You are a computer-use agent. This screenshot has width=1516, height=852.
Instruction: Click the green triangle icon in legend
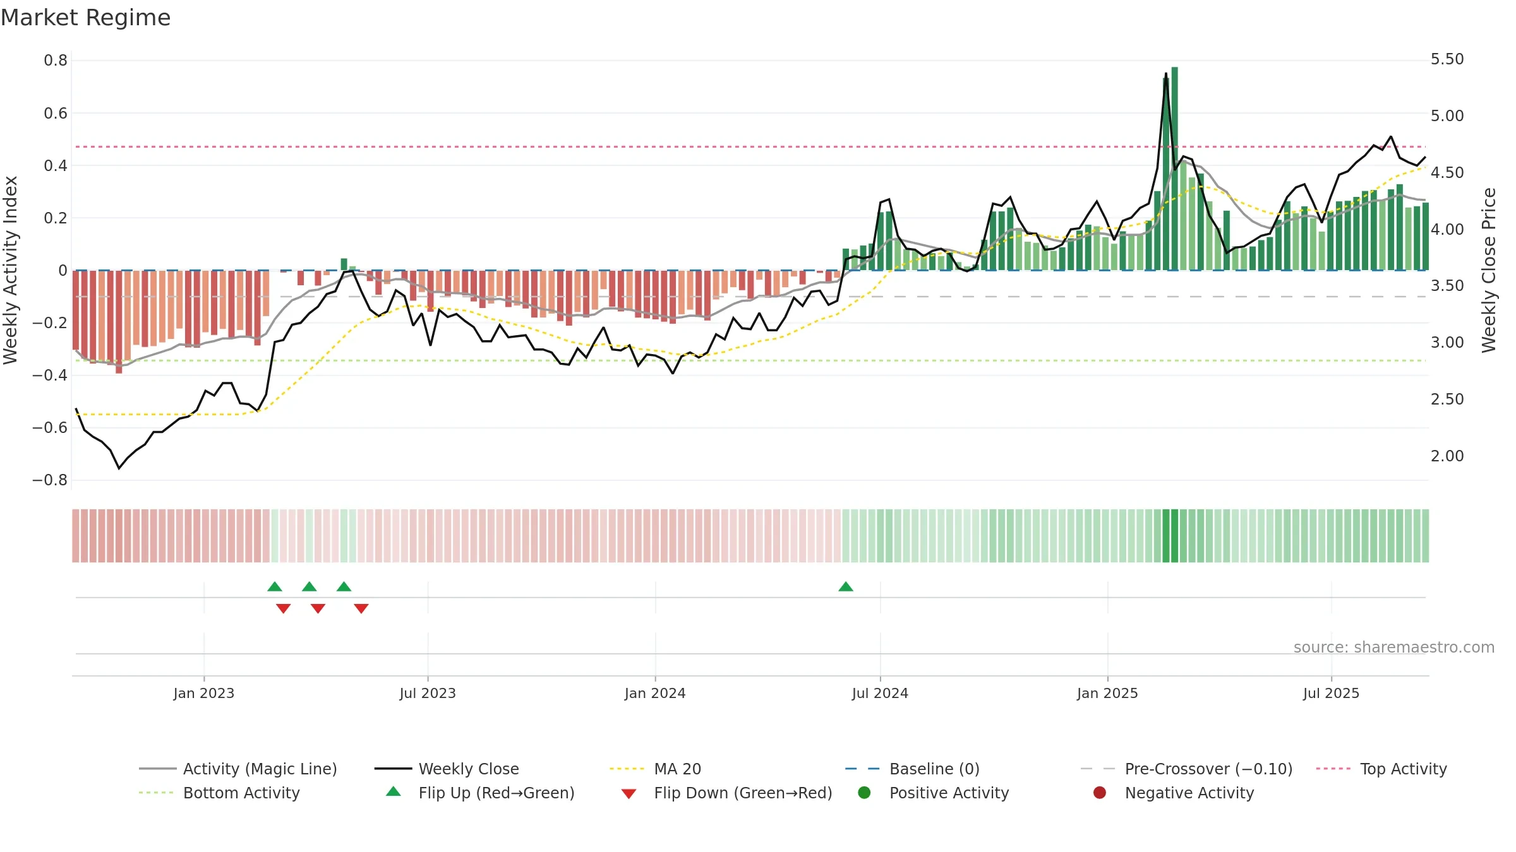[394, 791]
